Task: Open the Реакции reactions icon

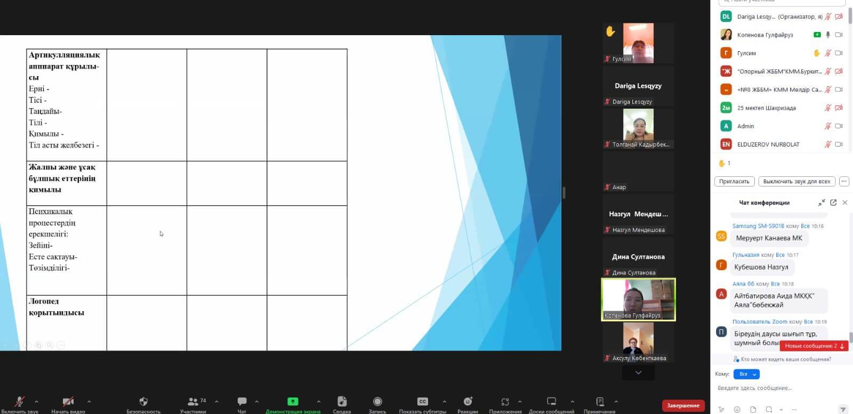Action: click(468, 402)
